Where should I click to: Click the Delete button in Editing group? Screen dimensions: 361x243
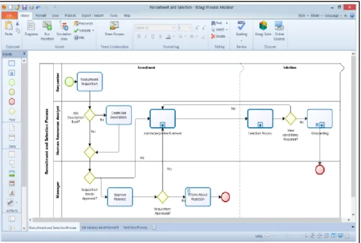click(218, 36)
